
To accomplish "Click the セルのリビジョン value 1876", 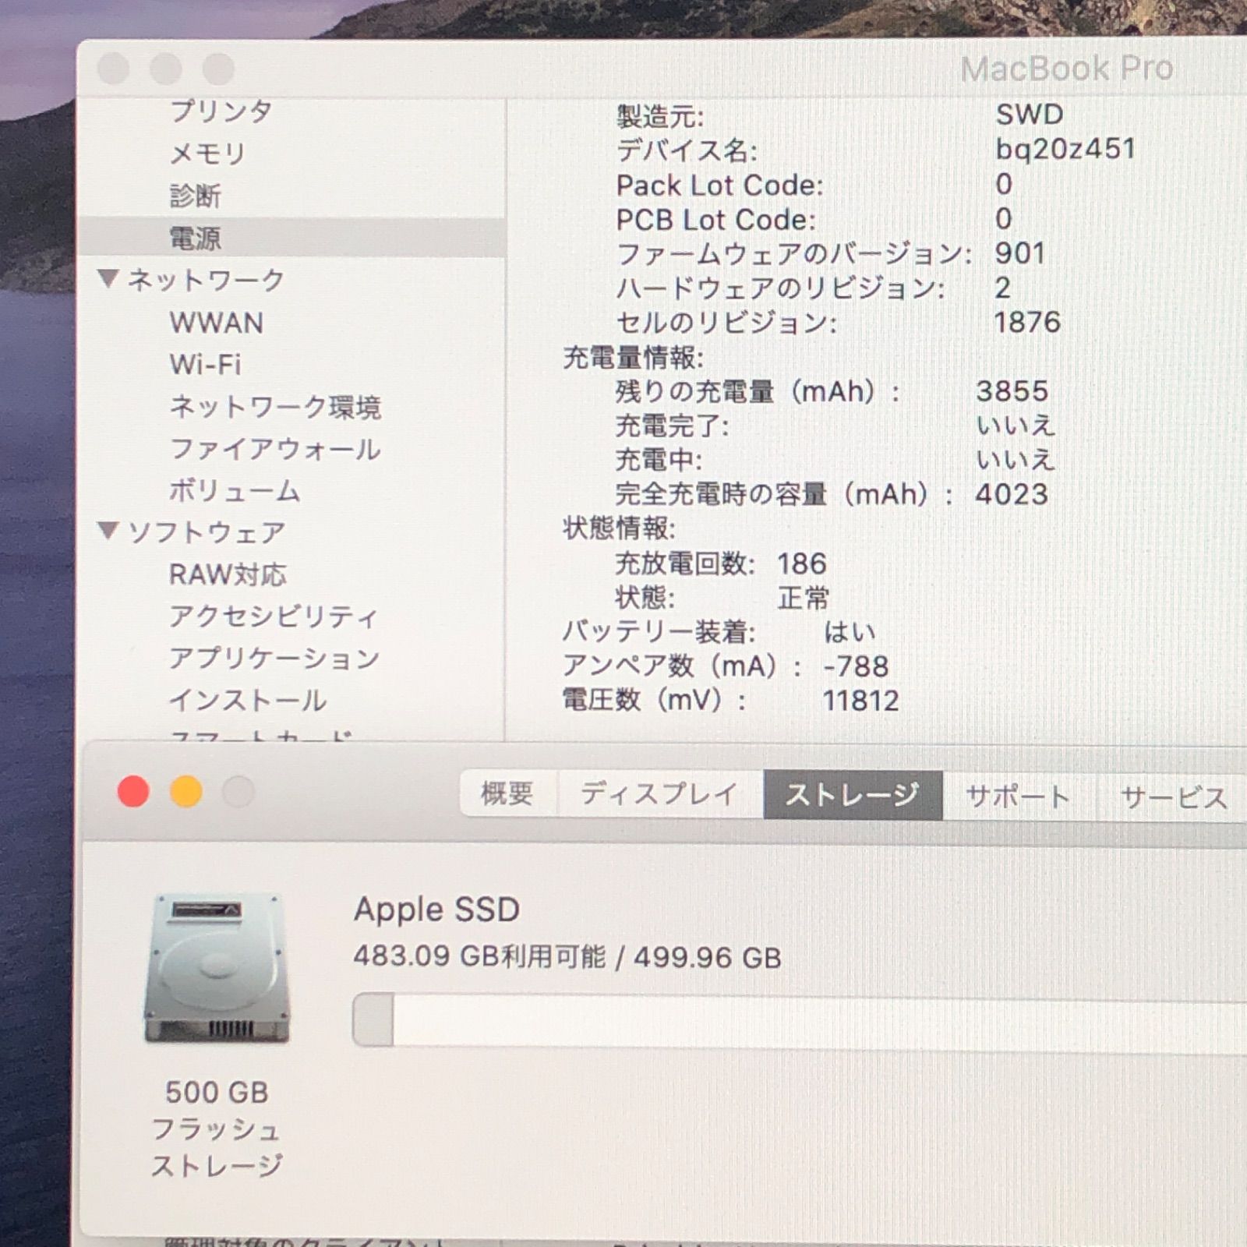I will tap(1027, 322).
